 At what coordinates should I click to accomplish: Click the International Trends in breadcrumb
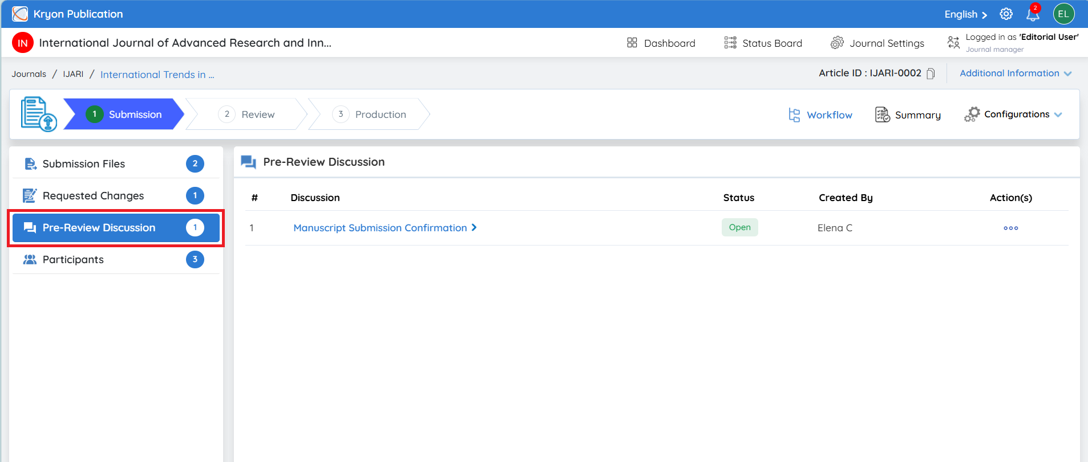157,75
